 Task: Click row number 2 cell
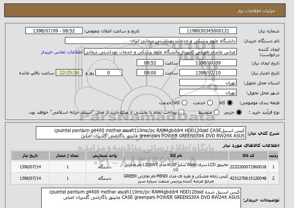(x=273, y=178)
